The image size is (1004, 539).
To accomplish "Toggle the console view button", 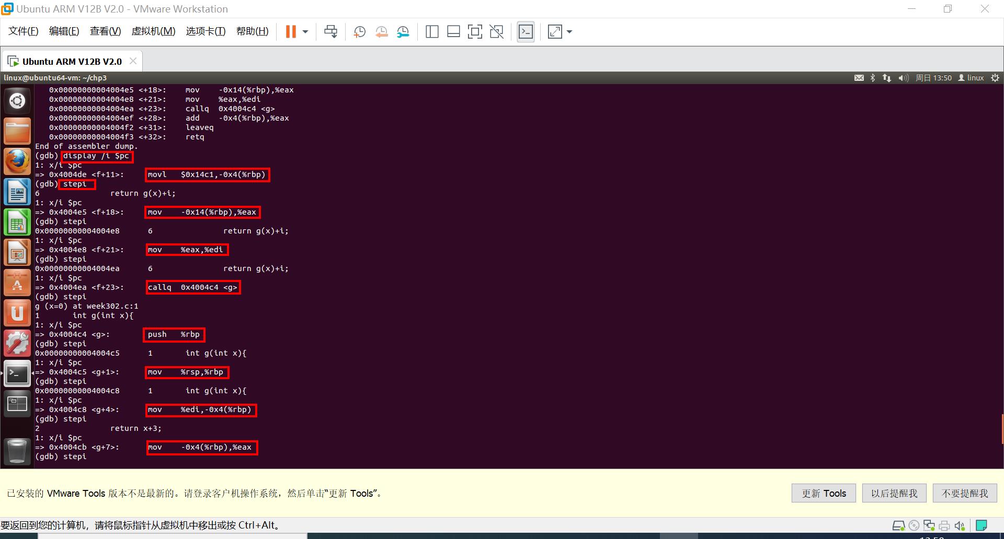I will tap(526, 32).
